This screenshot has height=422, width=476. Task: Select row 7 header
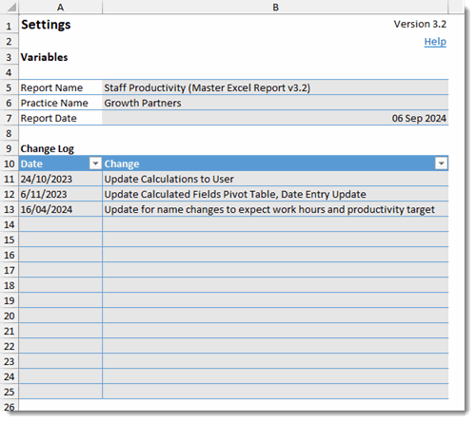point(9,118)
